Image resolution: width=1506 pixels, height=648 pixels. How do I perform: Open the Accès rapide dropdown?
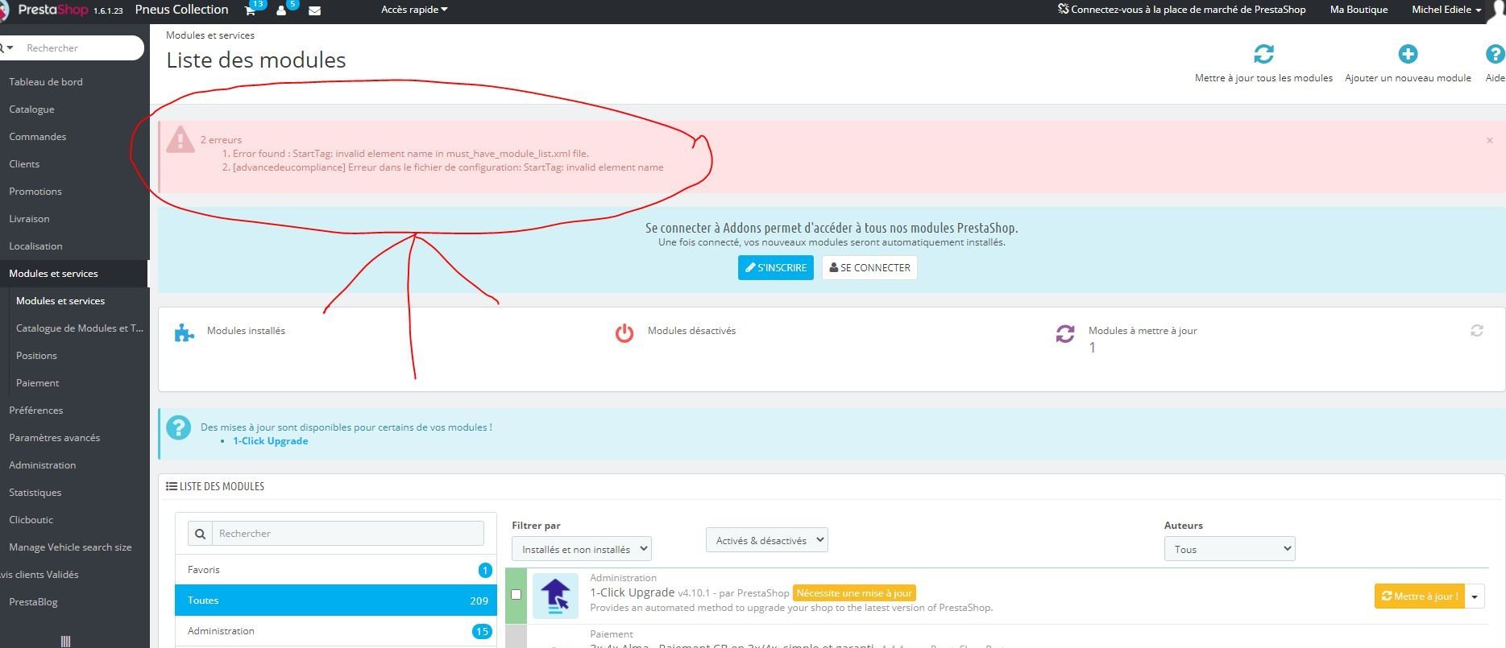click(414, 10)
